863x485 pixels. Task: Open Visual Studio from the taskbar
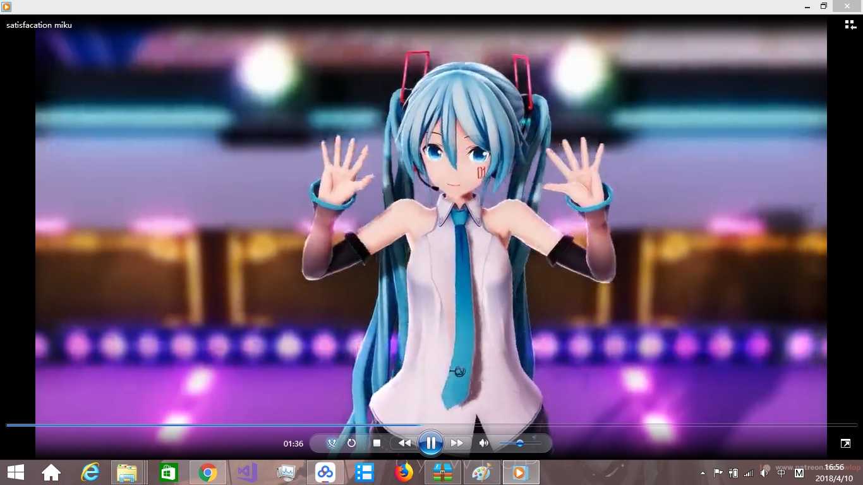click(247, 472)
